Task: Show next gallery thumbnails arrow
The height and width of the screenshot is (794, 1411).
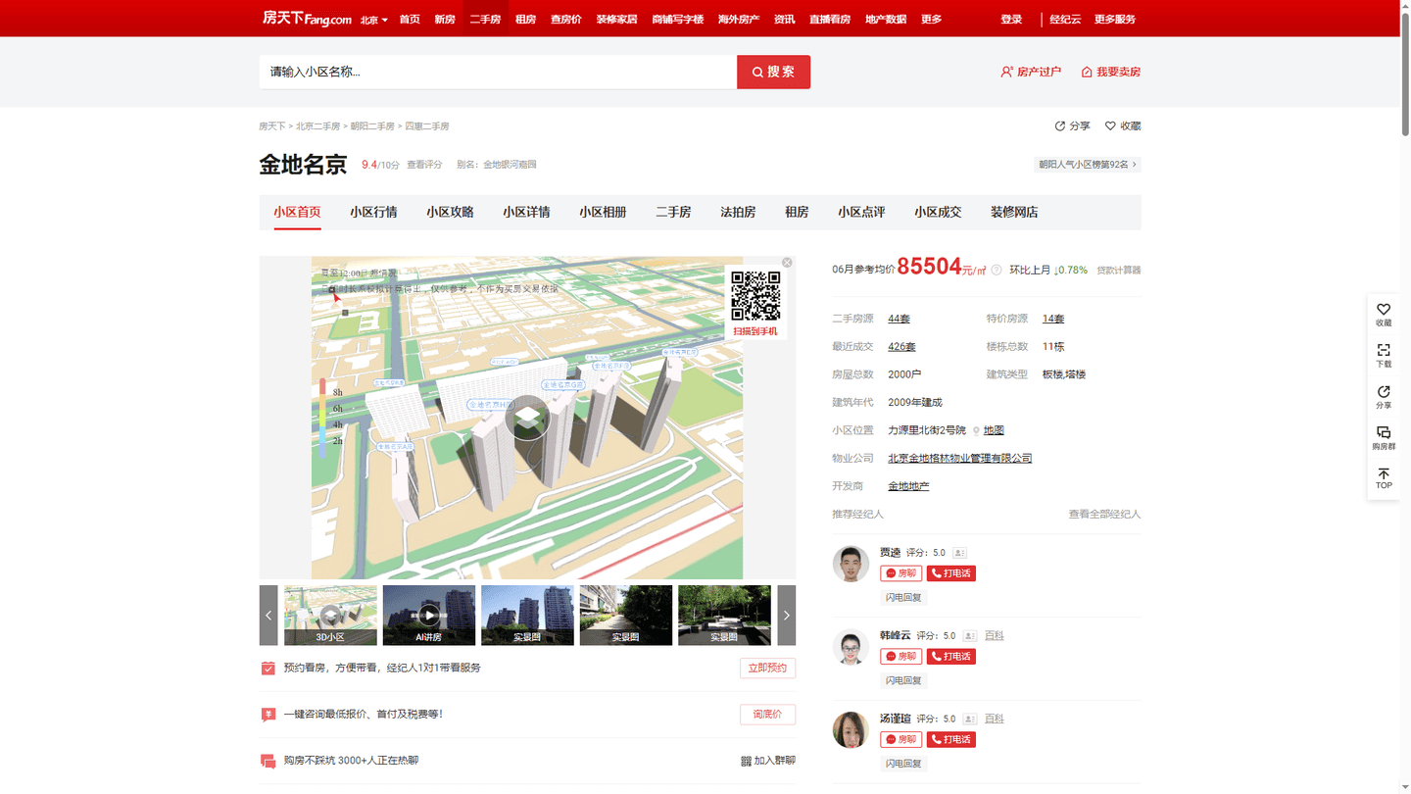Action: (x=786, y=616)
